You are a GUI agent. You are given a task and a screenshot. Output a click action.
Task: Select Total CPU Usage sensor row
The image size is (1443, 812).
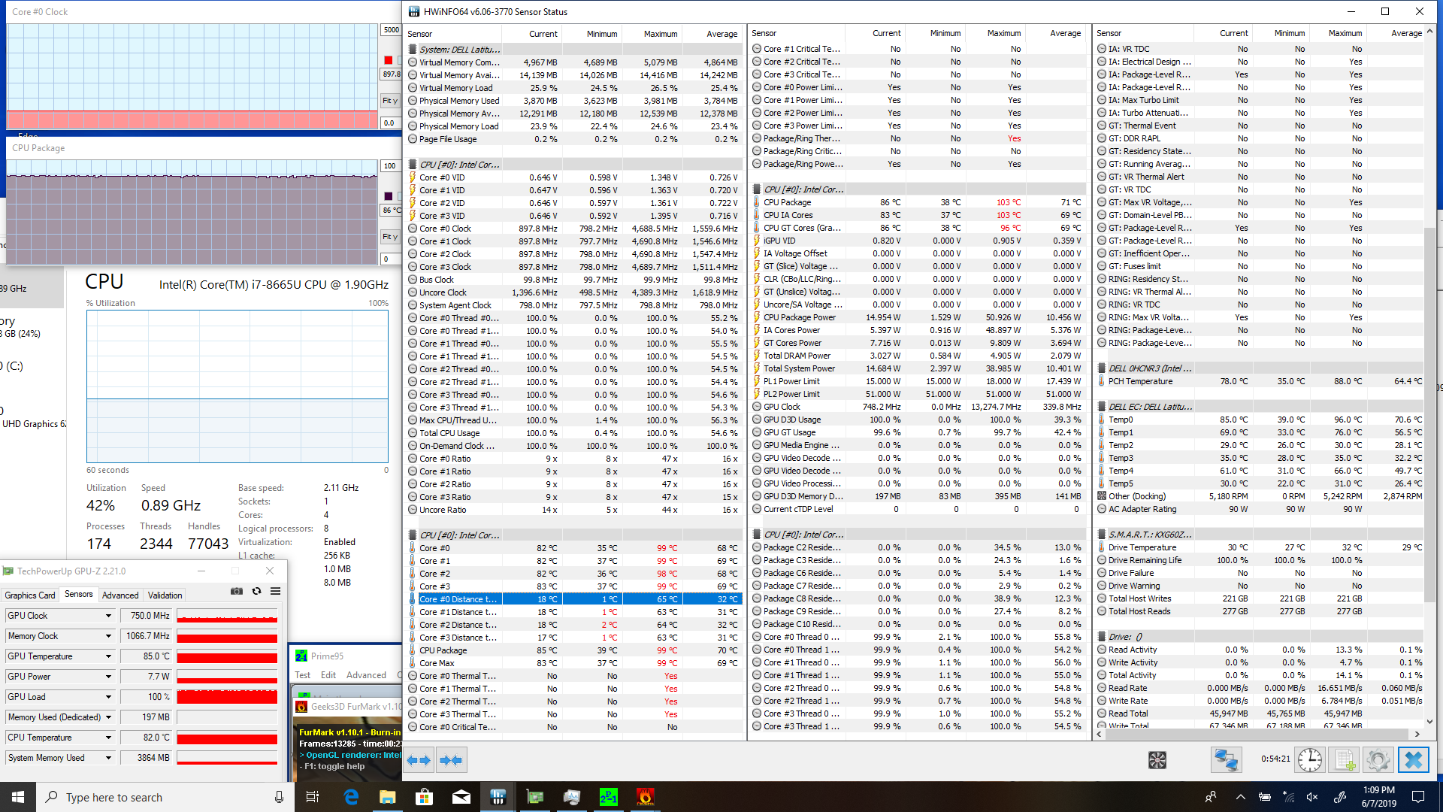(x=575, y=433)
